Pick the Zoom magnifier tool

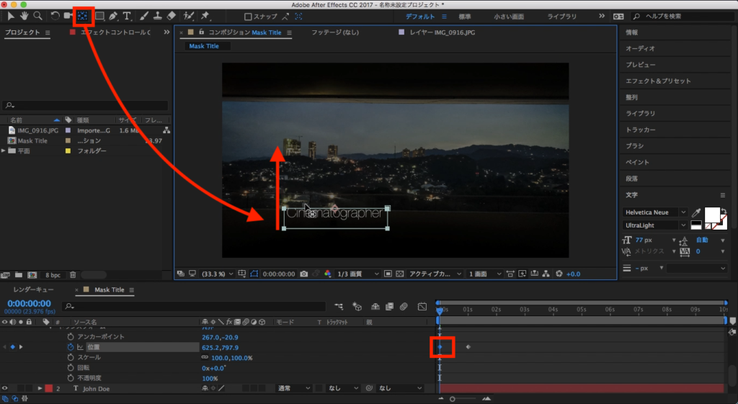pos(37,15)
